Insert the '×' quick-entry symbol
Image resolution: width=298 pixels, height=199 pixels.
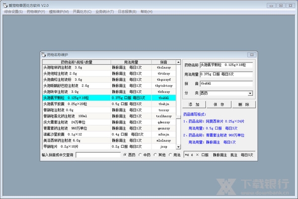pos(197,155)
